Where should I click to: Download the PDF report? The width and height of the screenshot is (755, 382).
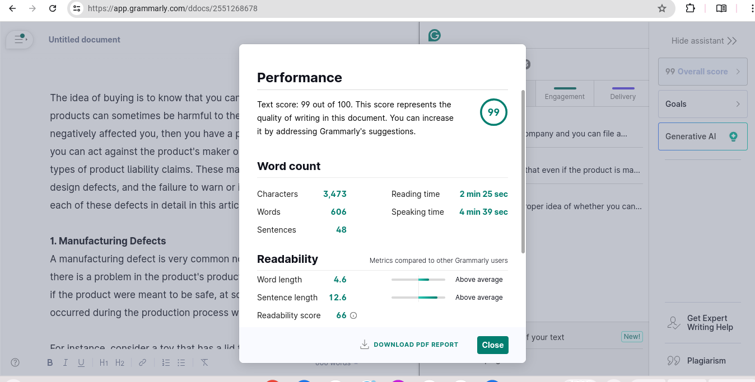point(409,345)
